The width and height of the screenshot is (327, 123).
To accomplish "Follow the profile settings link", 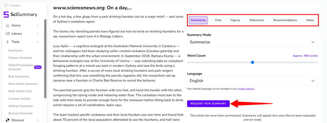I will coord(246,89).
